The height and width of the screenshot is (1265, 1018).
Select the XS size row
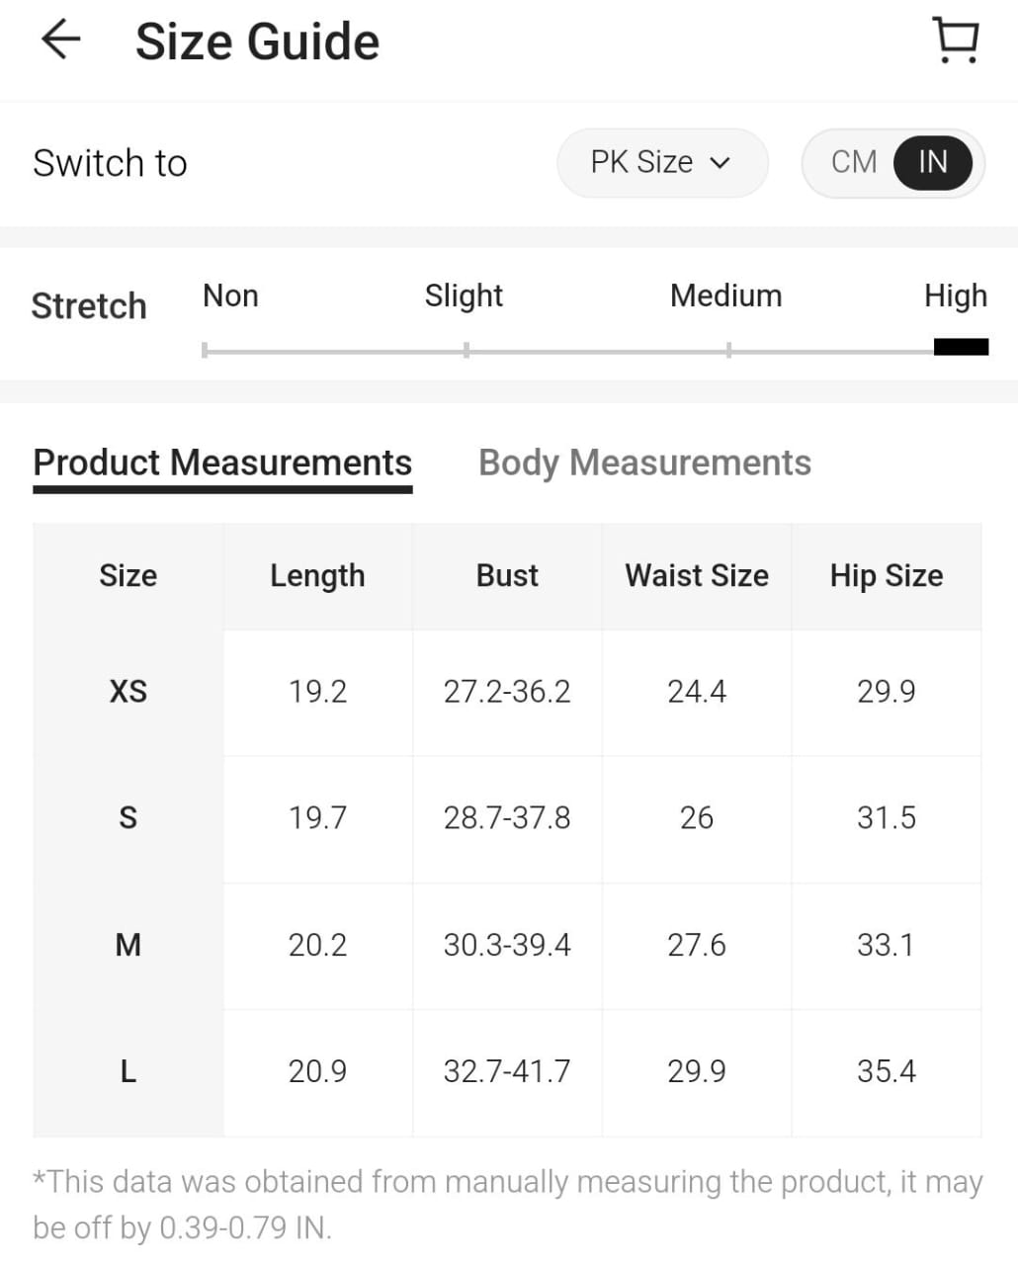pyautogui.click(x=128, y=691)
